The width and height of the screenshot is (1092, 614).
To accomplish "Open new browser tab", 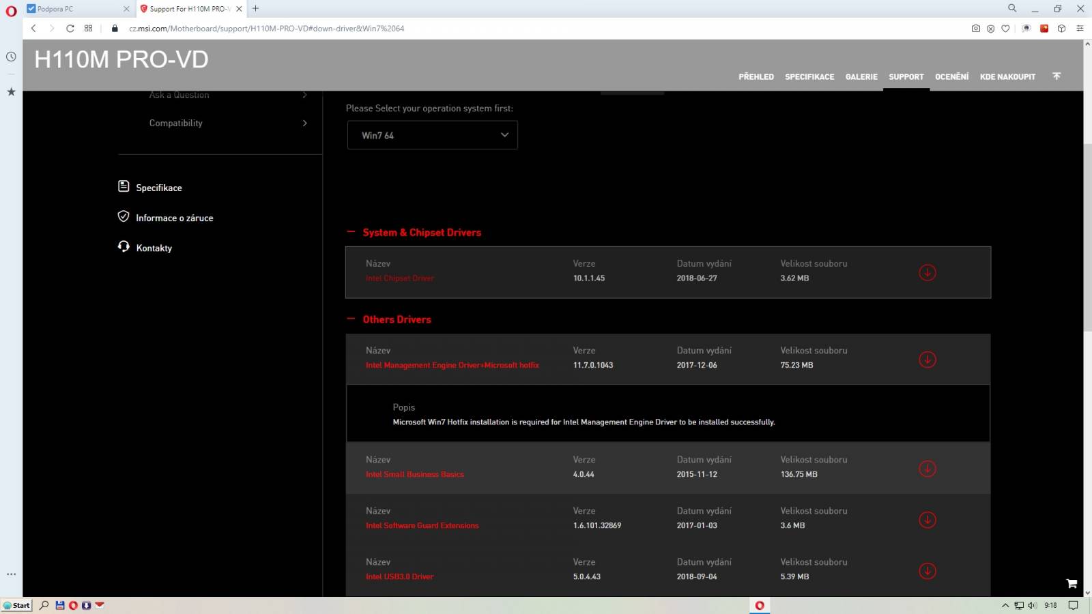I will click(256, 9).
